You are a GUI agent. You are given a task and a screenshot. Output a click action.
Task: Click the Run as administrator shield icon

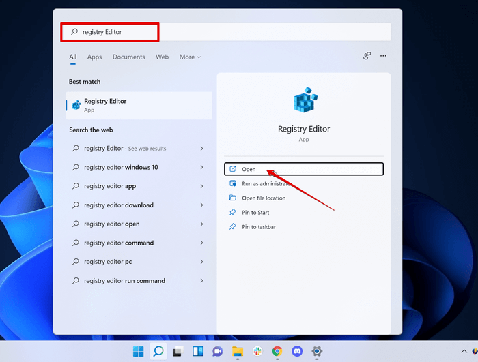click(x=233, y=183)
